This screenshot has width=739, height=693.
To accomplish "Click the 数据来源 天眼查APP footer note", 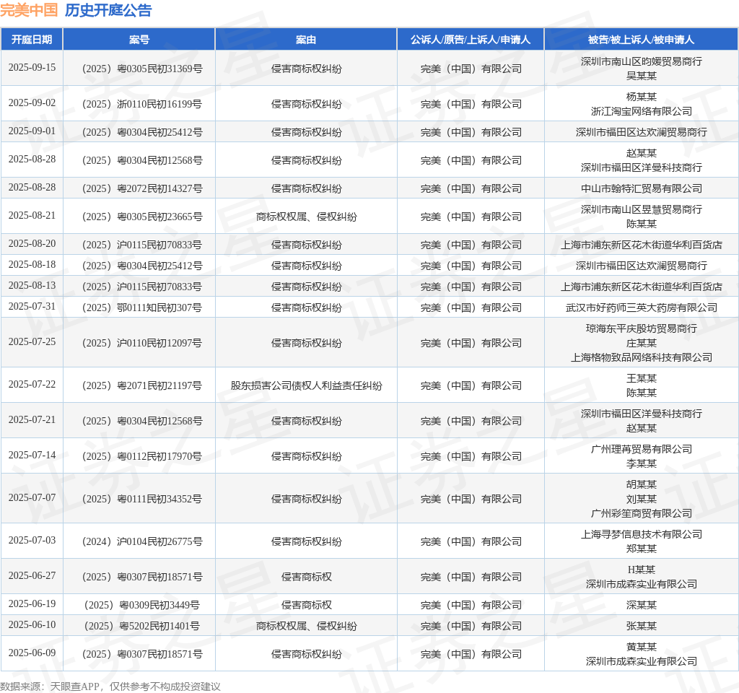I will [110, 687].
